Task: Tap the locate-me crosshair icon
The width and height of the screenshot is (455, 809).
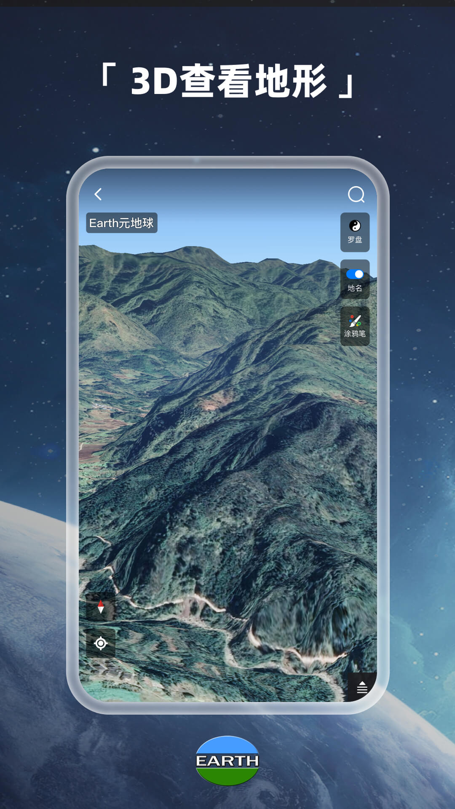Action: point(101,643)
